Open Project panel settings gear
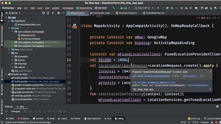The width and height of the screenshot is (221, 124). pyautogui.click(x=58, y=13)
